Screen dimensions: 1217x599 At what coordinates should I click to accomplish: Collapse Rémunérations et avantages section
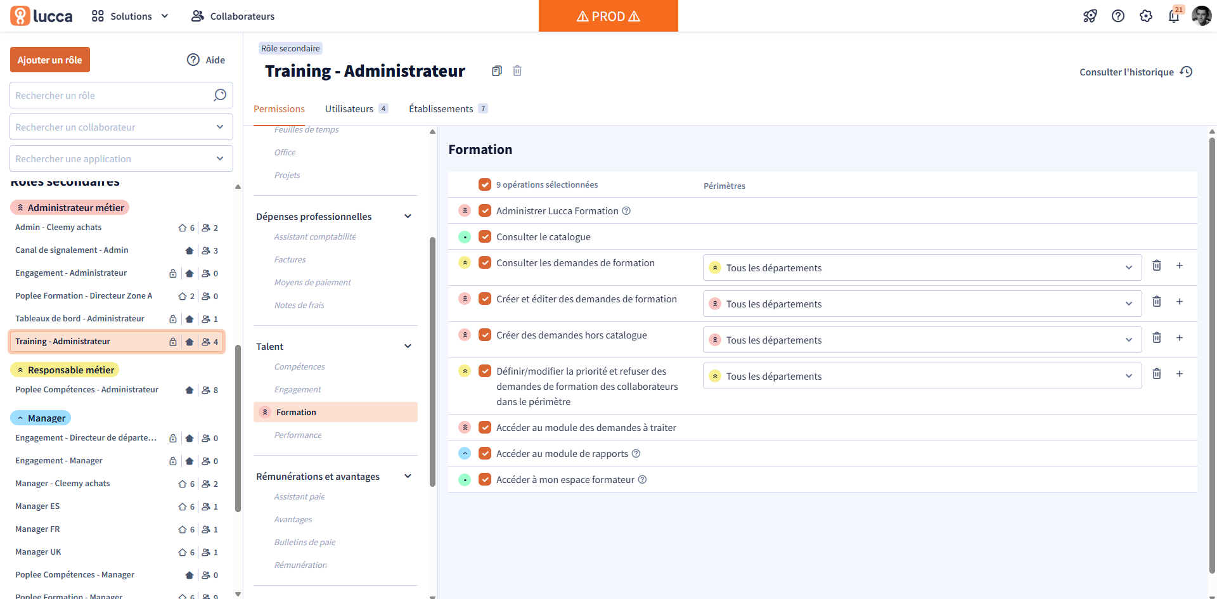pos(408,476)
